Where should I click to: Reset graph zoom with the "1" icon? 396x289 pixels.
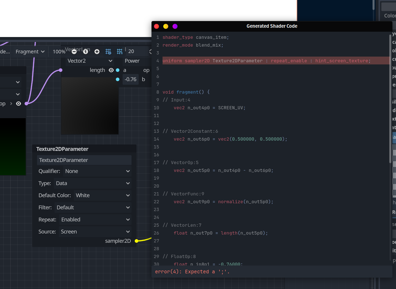(x=85, y=52)
